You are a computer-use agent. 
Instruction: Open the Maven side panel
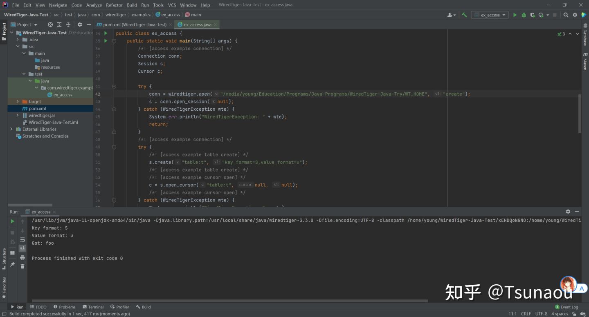click(585, 61)
